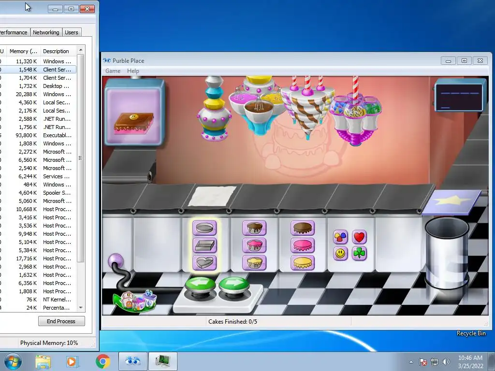Click the volume speaker tray icon

pyautogui.click(x=446, y=362)
